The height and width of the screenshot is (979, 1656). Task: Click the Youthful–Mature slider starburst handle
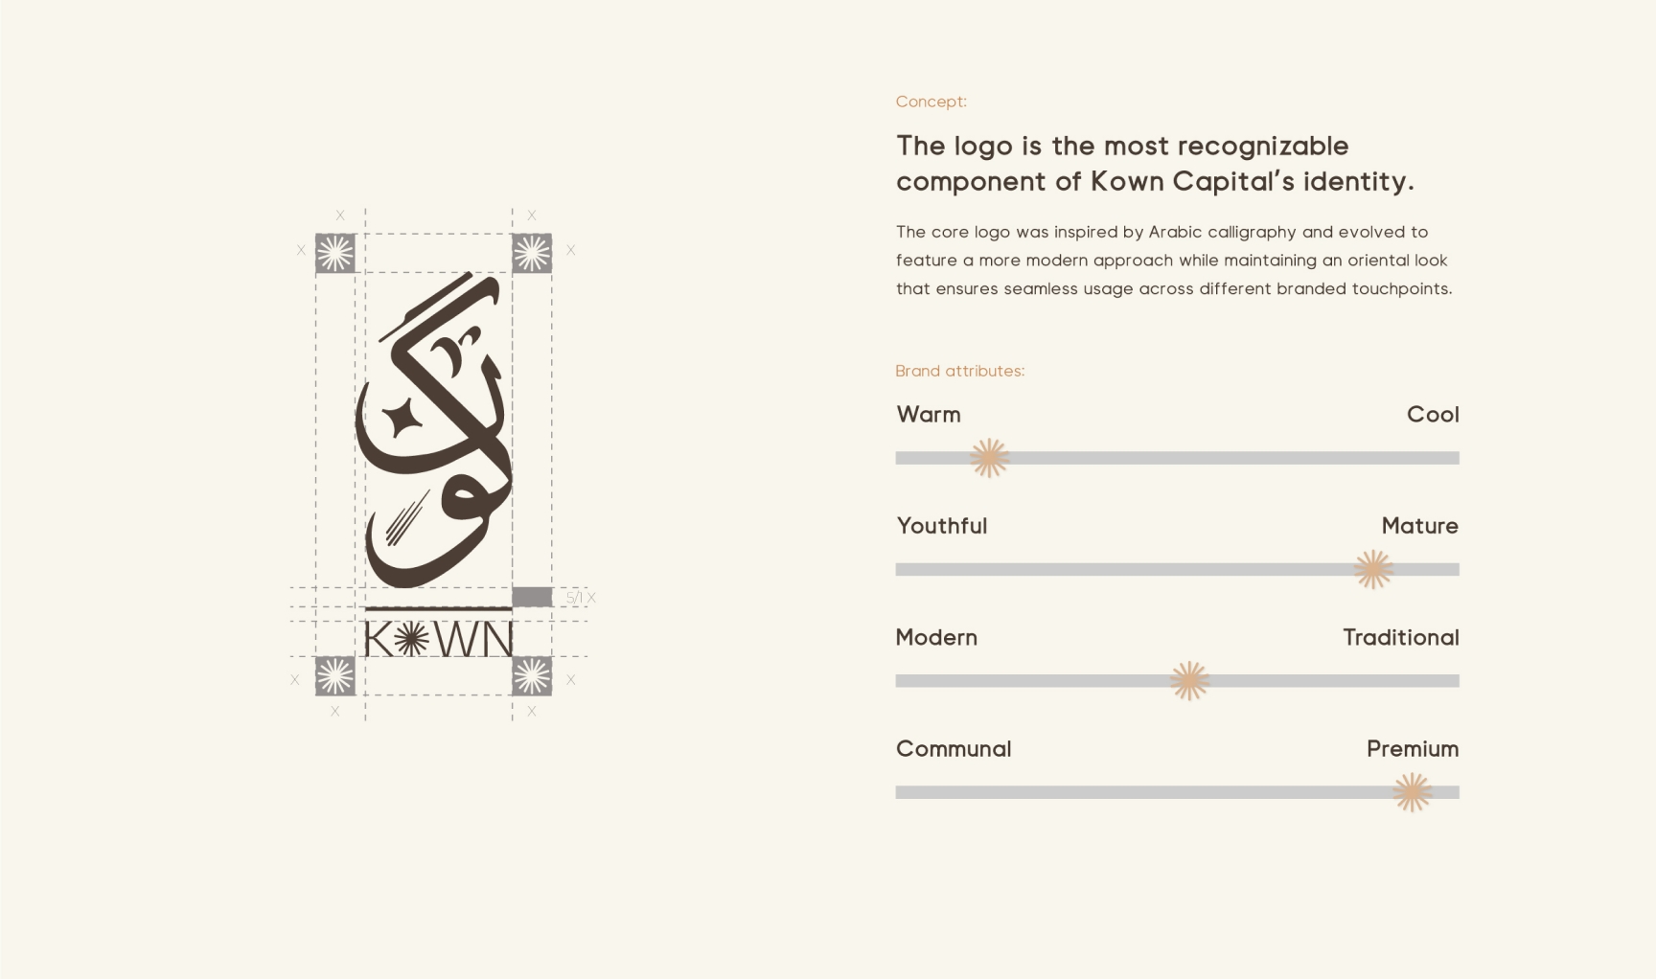click(x=1373, y=569)
